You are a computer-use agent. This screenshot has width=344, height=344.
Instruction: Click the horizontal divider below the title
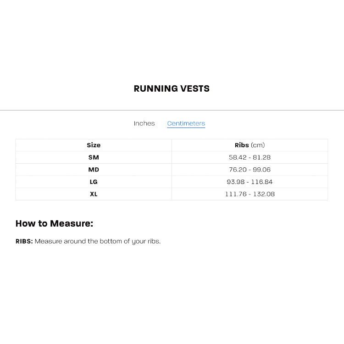click(x=172, y=111)
